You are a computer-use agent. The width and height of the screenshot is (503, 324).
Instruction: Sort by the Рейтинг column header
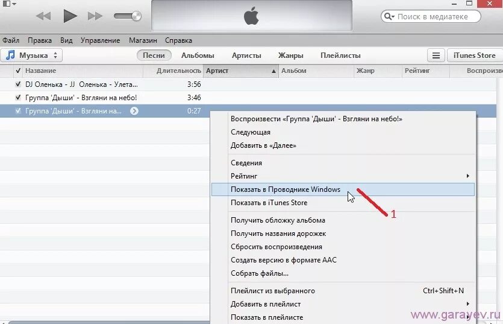click(426, 71)
